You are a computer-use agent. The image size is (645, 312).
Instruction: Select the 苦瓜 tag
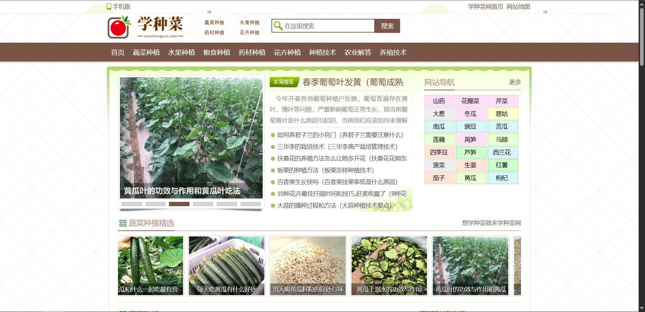pyautogui.click(x=503, y=127)
